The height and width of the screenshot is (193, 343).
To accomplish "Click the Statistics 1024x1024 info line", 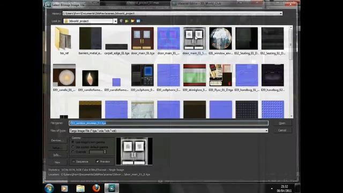I will point(86,170).
